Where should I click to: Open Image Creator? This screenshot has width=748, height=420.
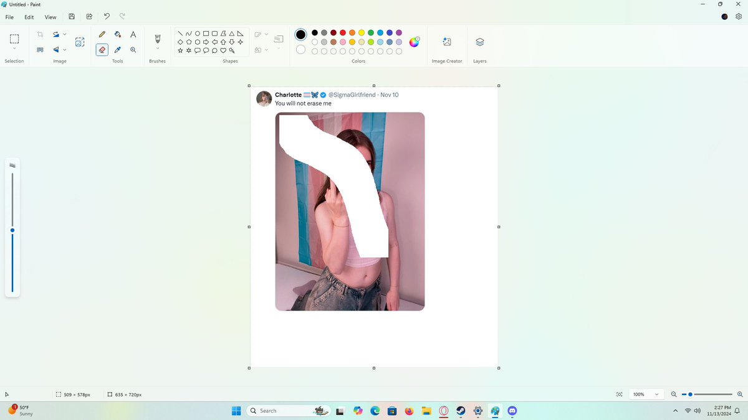pyautogui.click(x=447, y=42)
